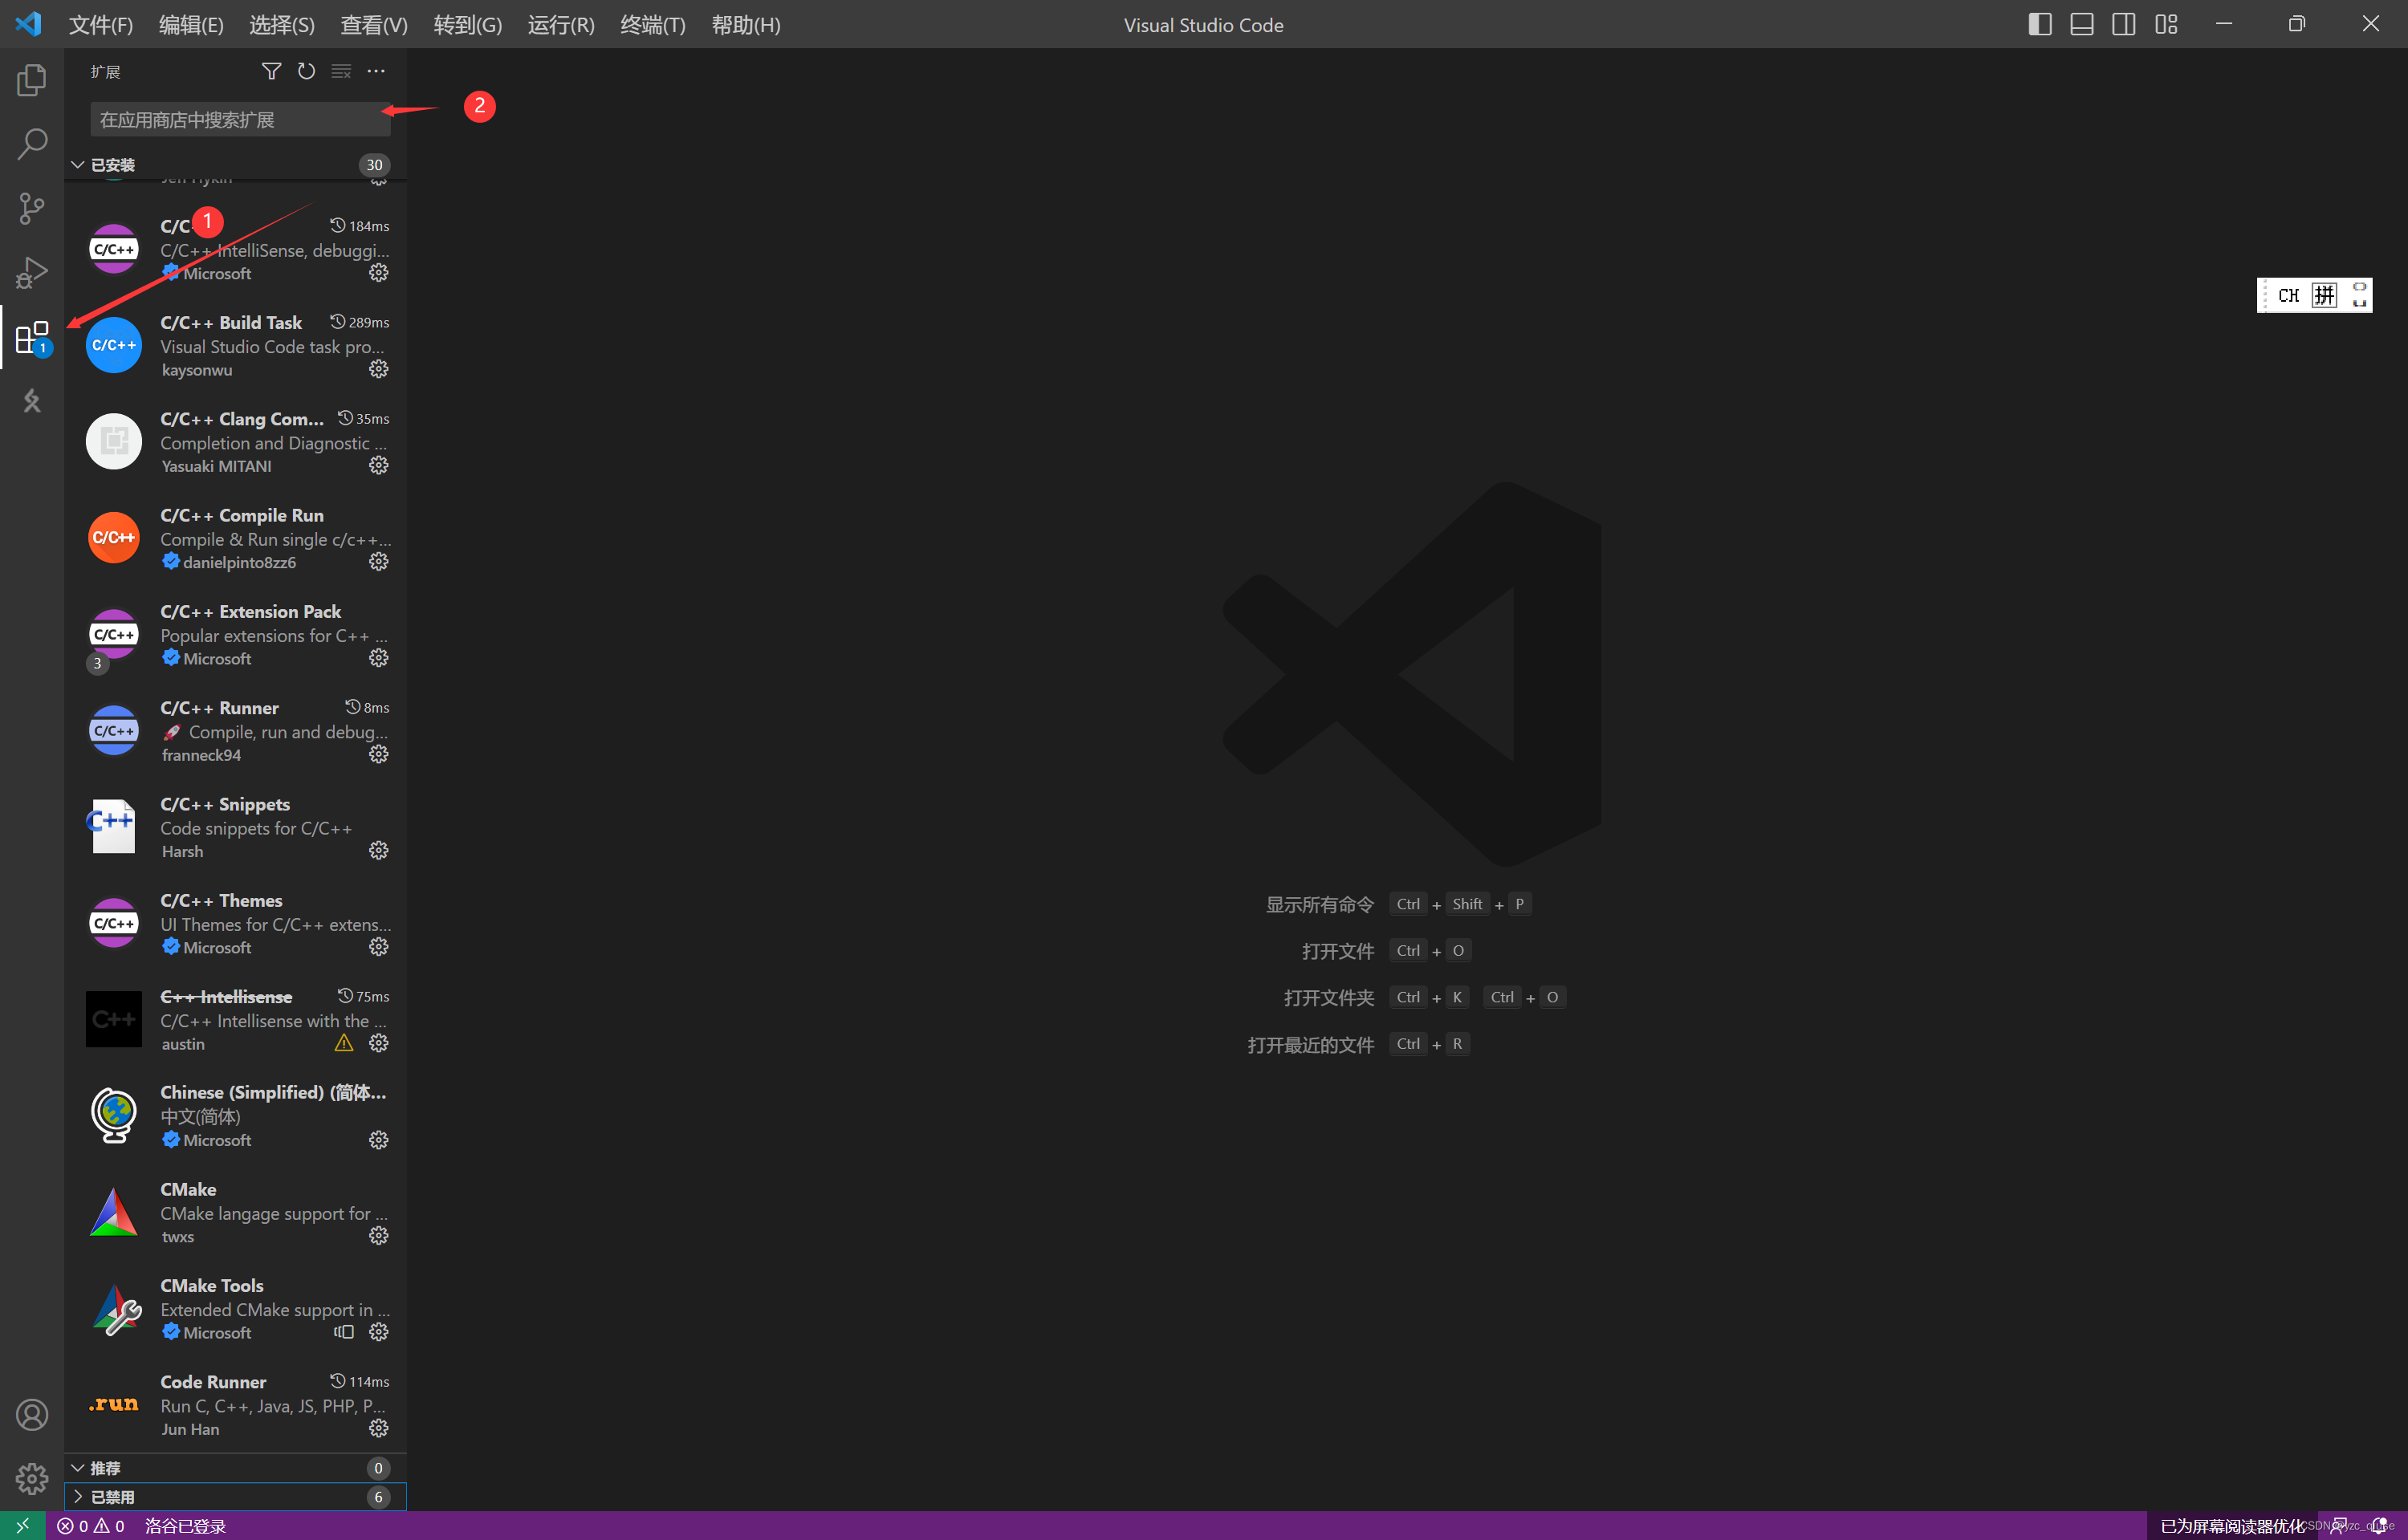Expand the 已禁用 section
The image size is (2408, 1540).
coord(236,1497)
